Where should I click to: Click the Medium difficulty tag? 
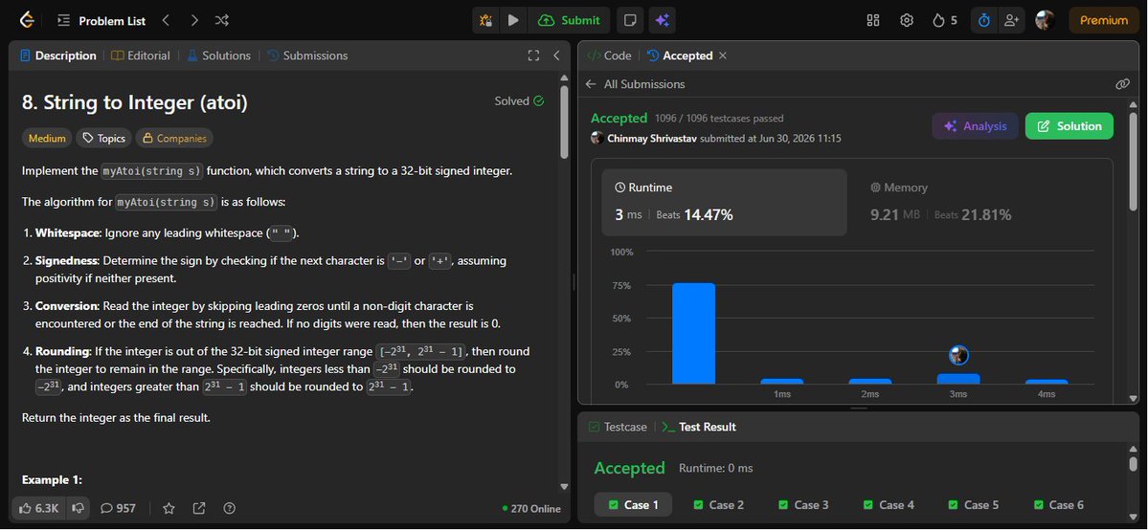(47, 138)
